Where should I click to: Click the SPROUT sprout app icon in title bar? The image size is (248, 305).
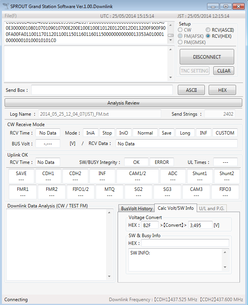pos(6,6)
